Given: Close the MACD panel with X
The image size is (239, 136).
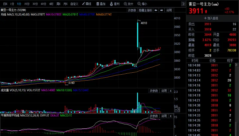Looking at the screenshot, I should point(171,115).
